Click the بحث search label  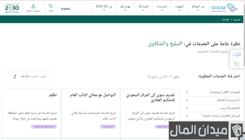point(51,11)
